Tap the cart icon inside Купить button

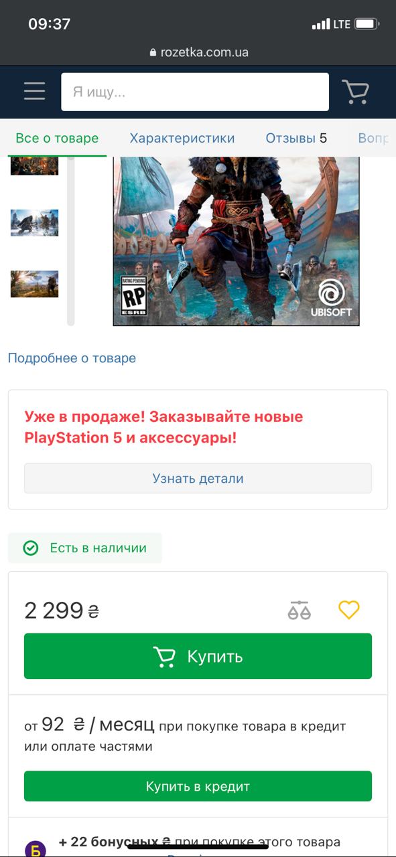pos(164,656)
